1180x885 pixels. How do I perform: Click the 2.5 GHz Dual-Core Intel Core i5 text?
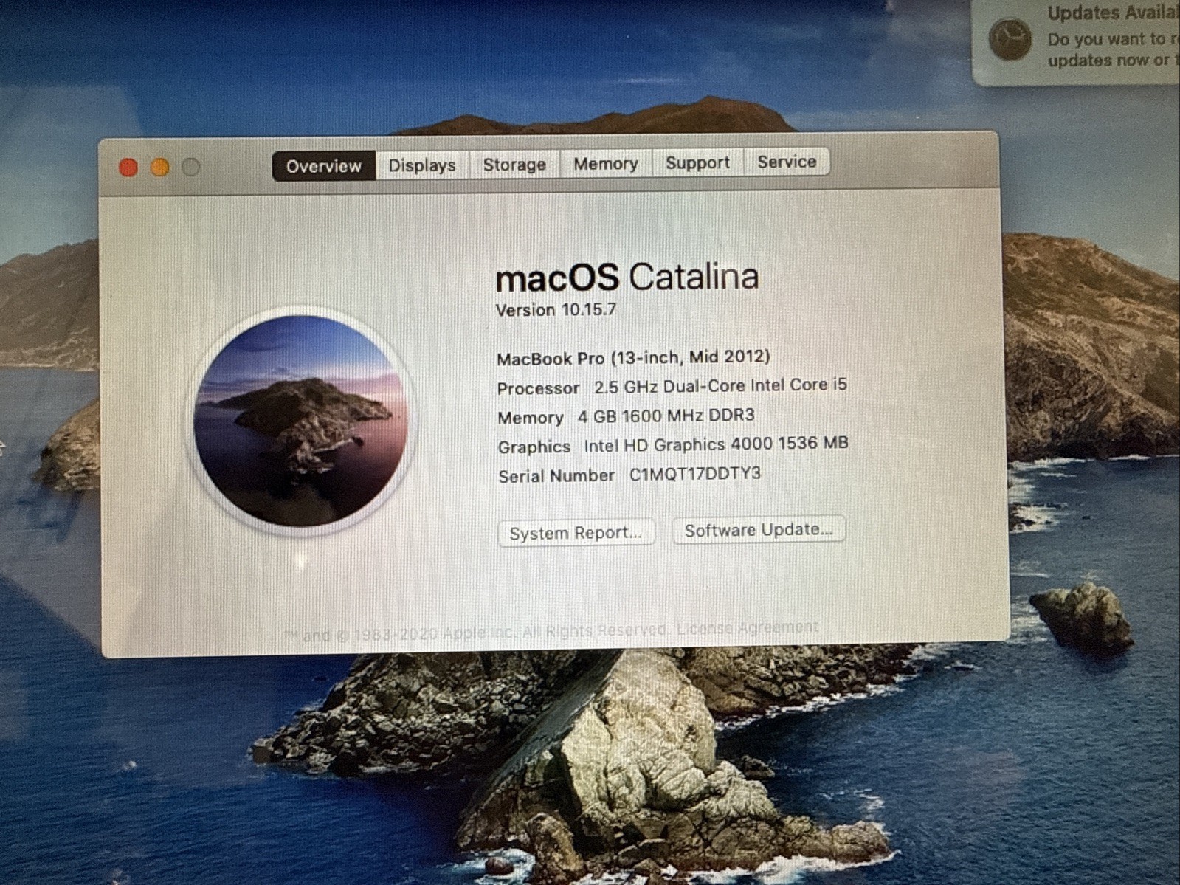click(720, 386)
